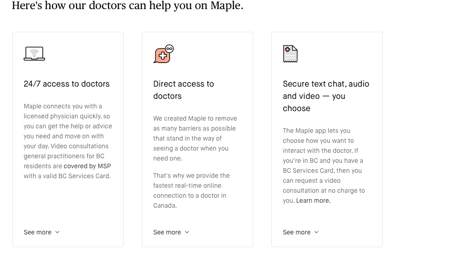Viewport: 456px width, 263px height.
Task: Click the 'The Maple app lets you' paragraph
Action: click(324, 166)
